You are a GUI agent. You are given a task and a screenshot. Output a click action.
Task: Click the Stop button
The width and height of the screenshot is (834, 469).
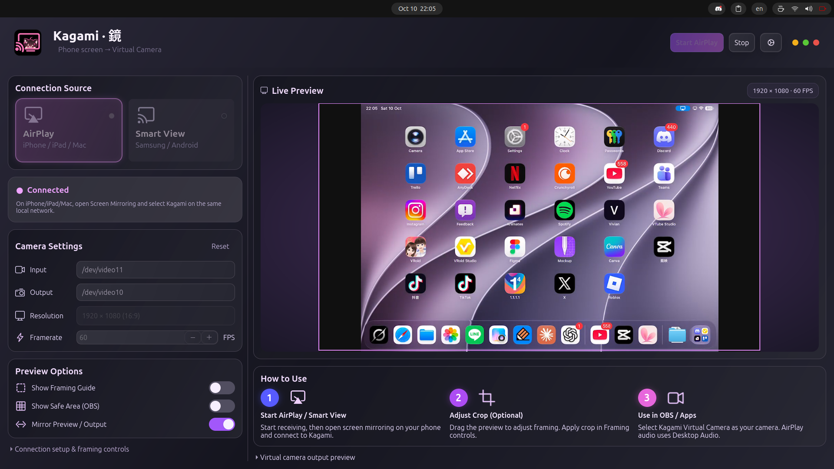741,43
